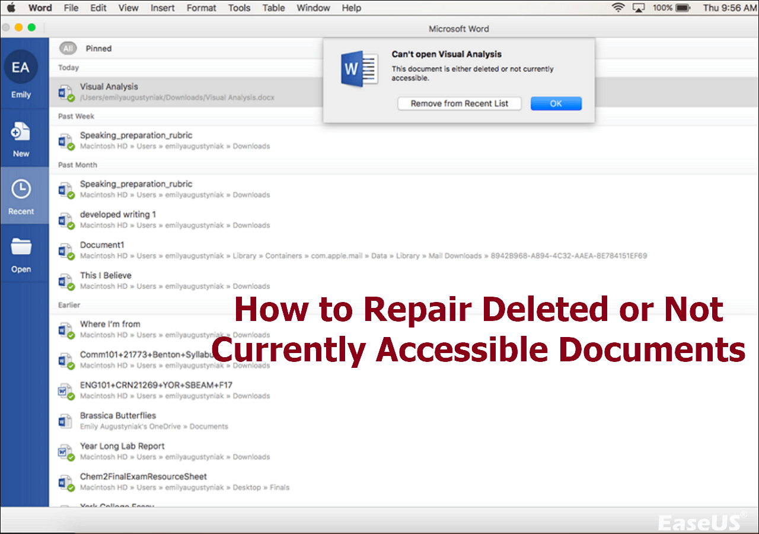Open the Window menu
This screenshot has height=534, width=759.
click(313, 8)
